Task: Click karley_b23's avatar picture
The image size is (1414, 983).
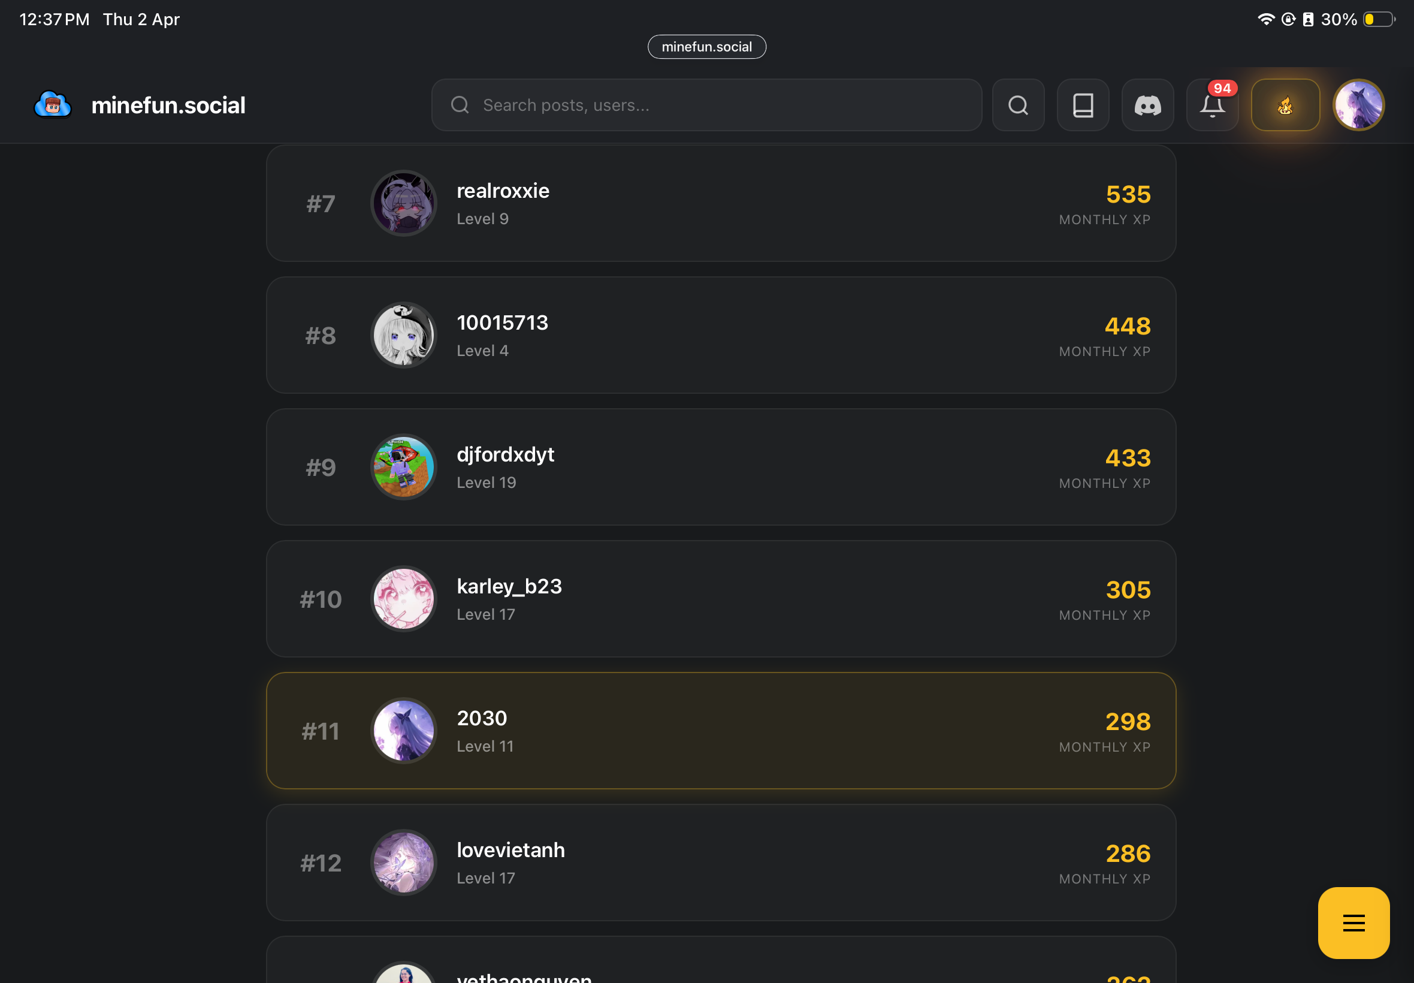Action: pyautogui.click(x=404, y=599)
